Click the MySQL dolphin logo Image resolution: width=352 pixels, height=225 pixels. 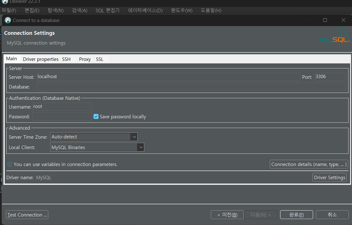tap(334, 36)
